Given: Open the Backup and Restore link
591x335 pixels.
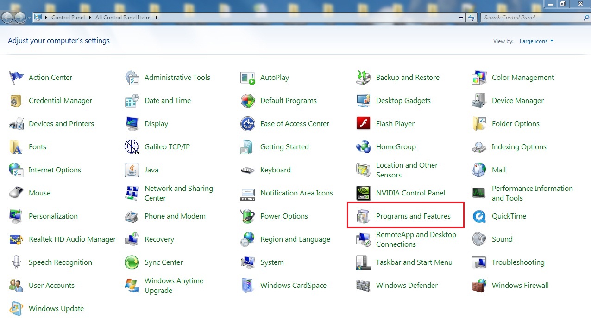Looking at the screenshot, I should coord(408,78).
